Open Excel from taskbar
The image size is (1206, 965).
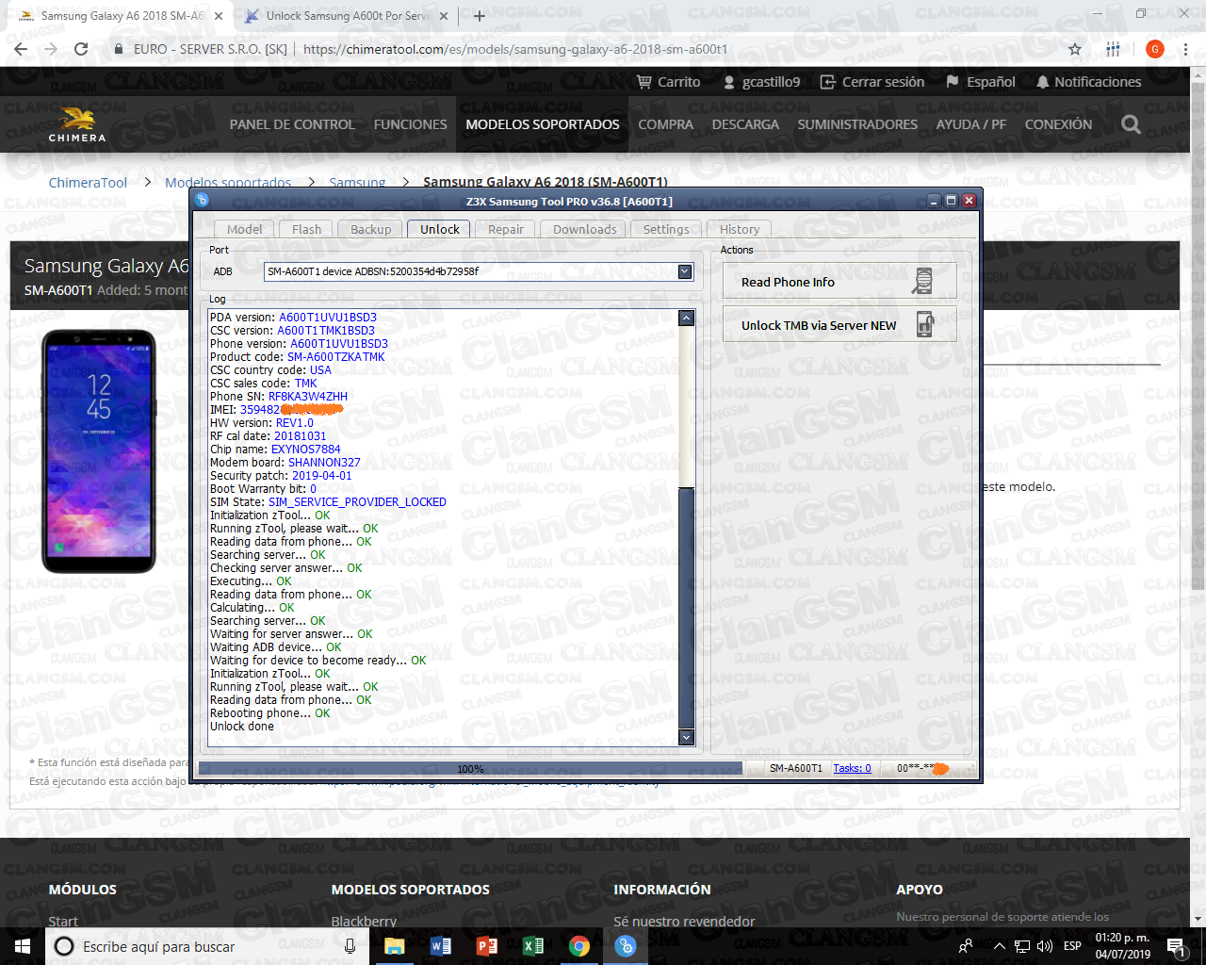tap(533, 946)
